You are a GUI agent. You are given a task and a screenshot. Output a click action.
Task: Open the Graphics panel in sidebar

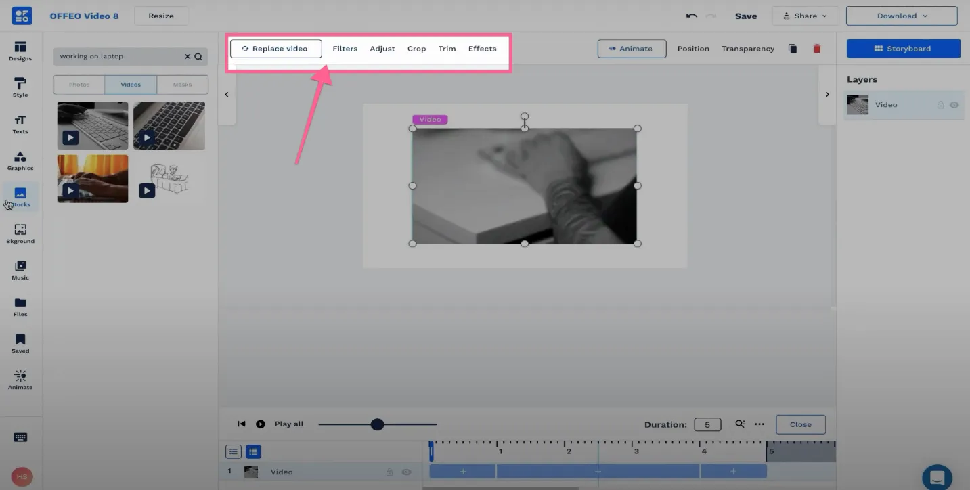(x=20, y=160)
